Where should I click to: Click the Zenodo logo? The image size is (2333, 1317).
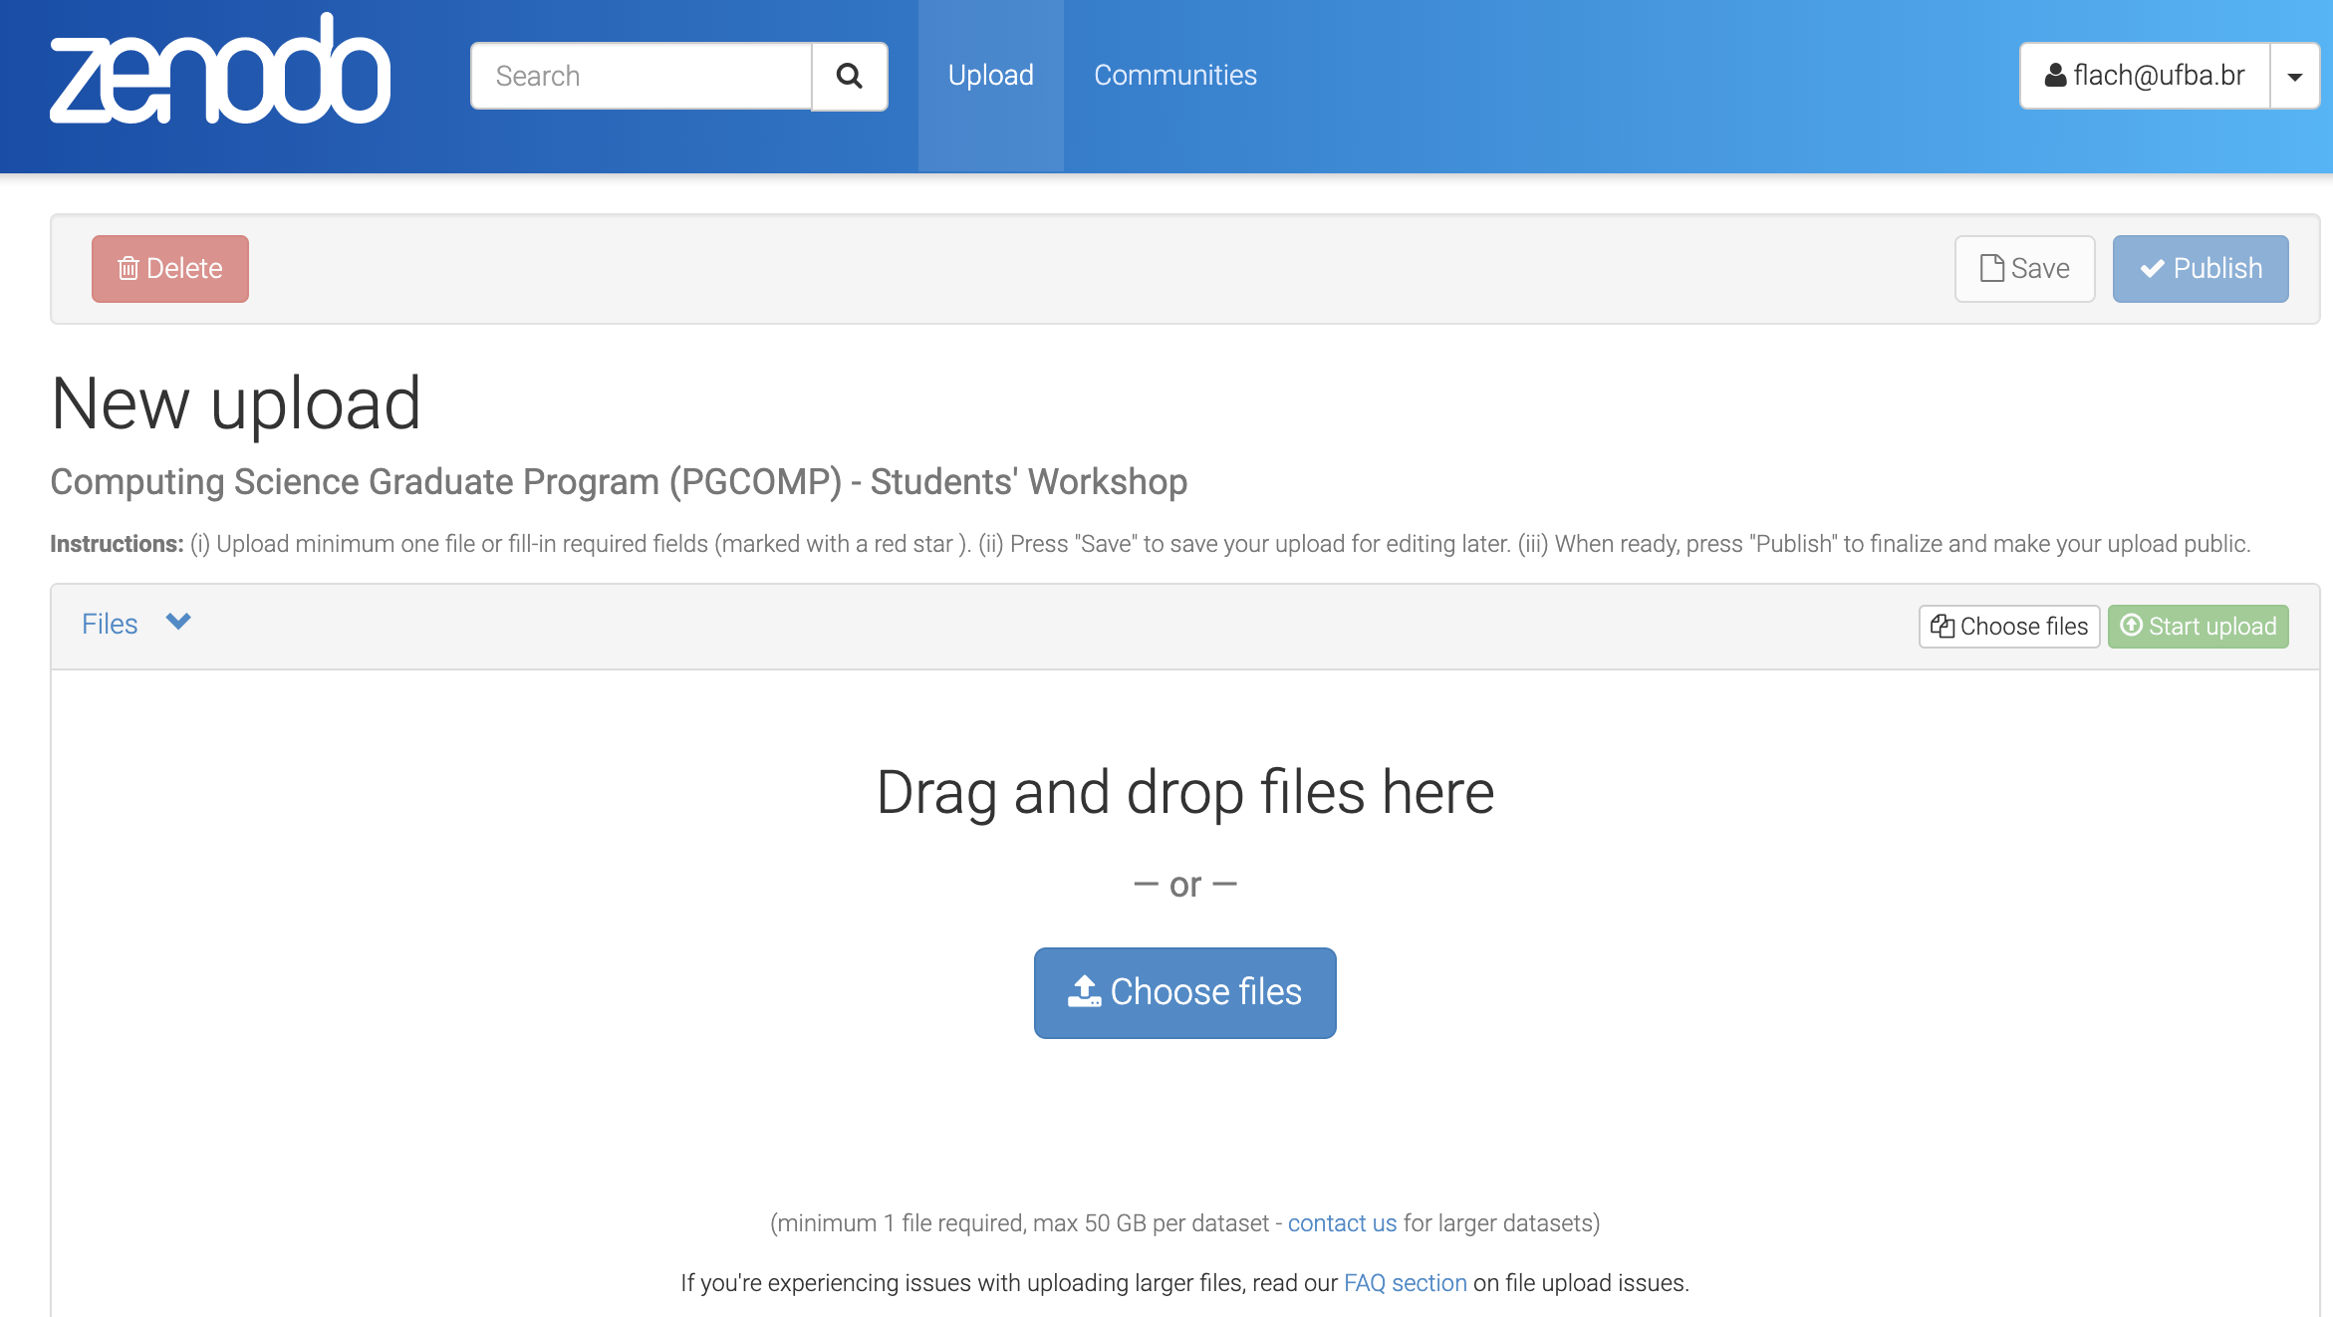coord(220,69)
